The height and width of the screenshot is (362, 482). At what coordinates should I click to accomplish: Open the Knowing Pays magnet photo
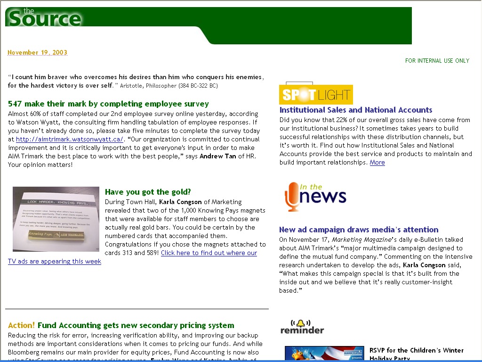[56, 219]
